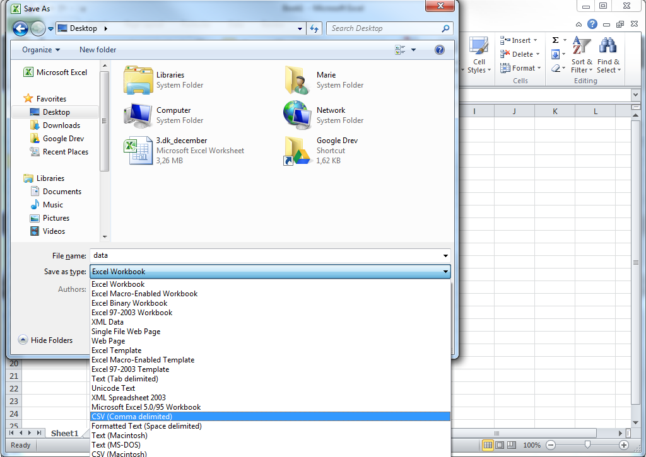This screenshot has height=457, width=646.
Task: Select Documents library in navigation pane
Action: coord(56,192)
